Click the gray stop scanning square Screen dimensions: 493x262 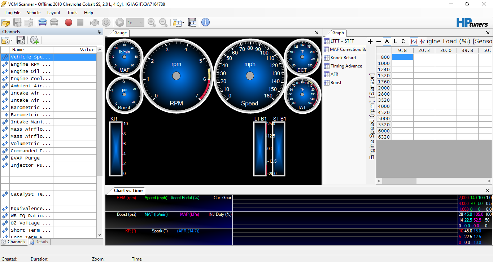(x=80, y=22)
